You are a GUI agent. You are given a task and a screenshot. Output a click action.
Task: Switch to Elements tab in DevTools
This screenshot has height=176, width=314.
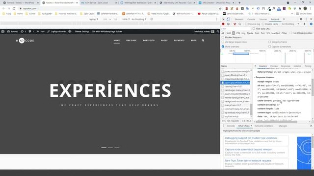tap(239, 20)
